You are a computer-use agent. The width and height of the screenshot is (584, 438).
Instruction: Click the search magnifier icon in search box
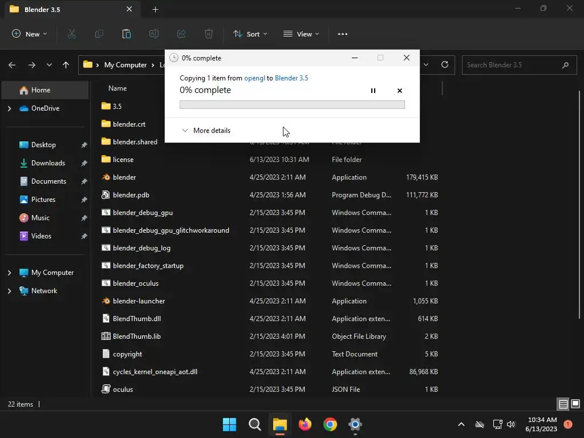[x=565, y=65]
